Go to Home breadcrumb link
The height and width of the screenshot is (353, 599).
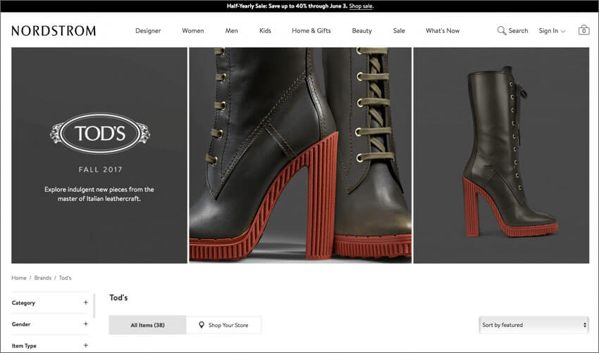19,278
